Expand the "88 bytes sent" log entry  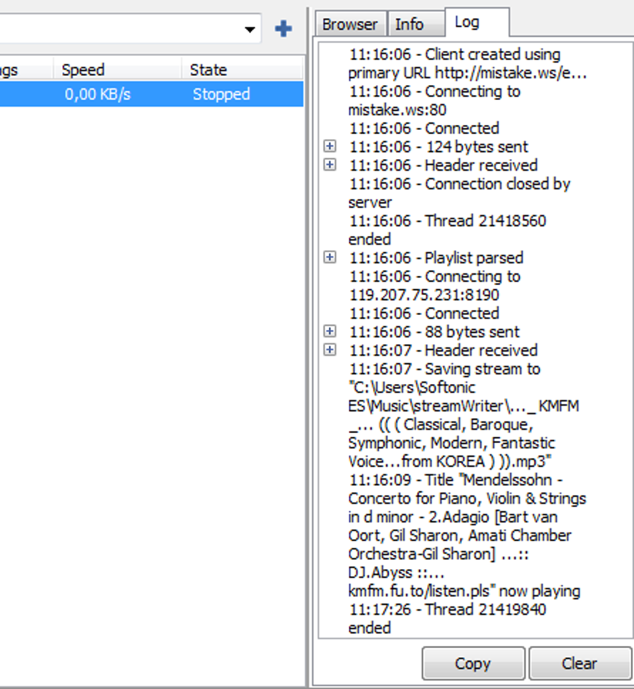[x=330, y=331]
